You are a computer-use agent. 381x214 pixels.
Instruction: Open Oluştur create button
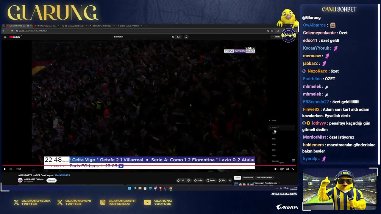click(x=276, y=37)
